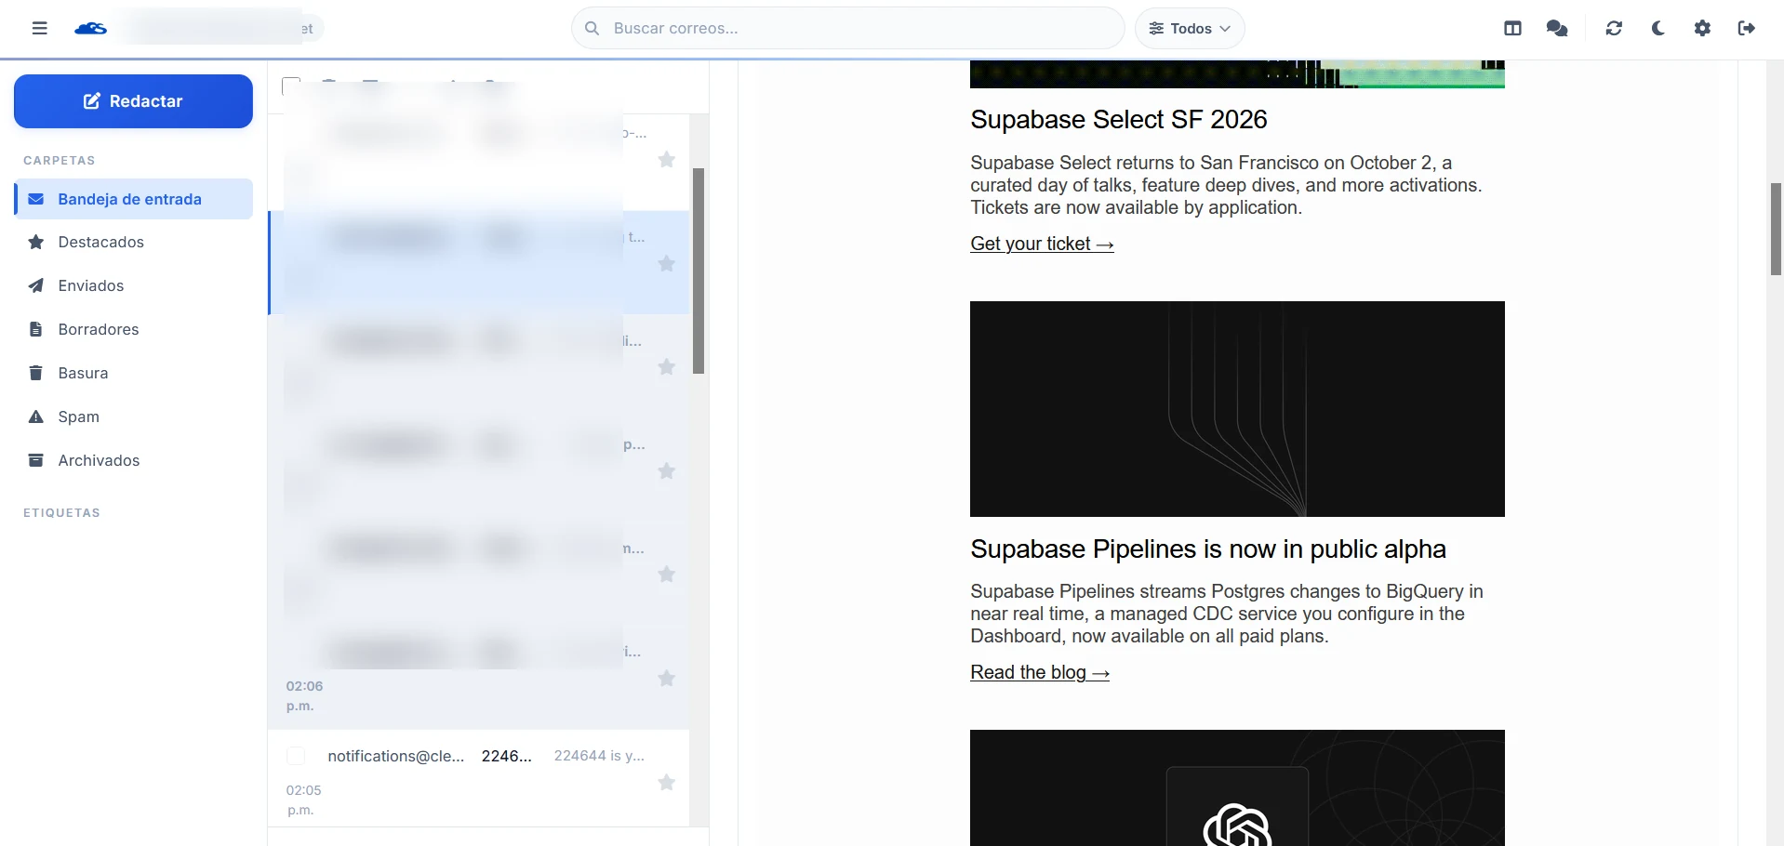Star the notifications@cle... email
1784x846 pixels.
667,782
